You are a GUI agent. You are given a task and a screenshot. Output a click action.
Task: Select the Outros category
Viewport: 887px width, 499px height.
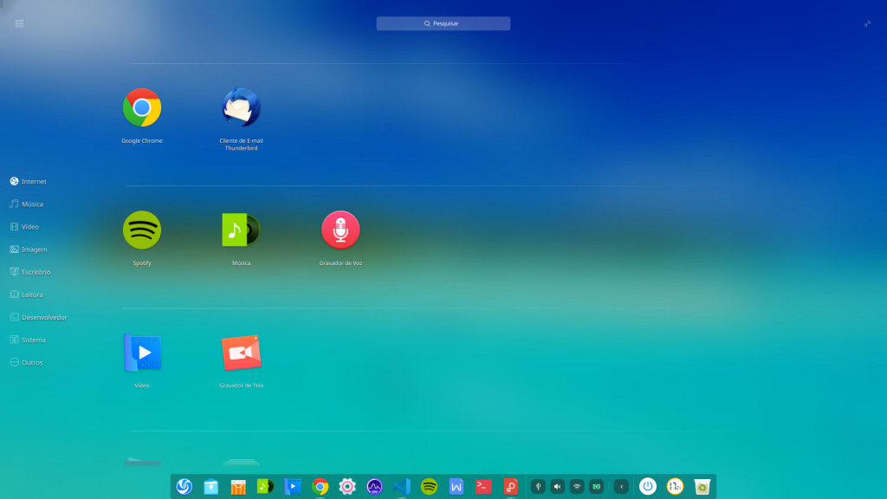(26, 363)
